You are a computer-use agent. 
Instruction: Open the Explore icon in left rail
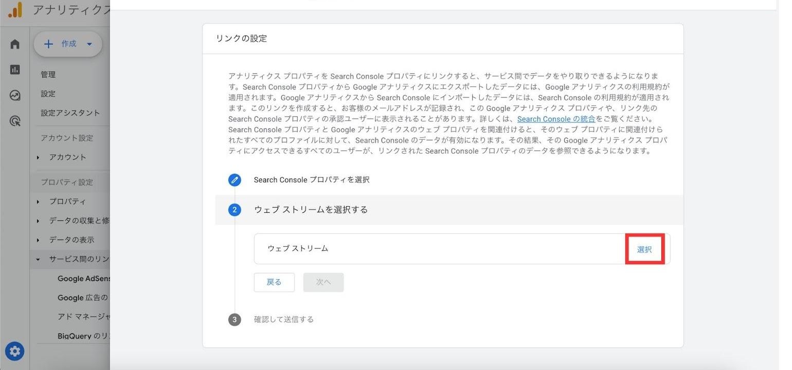[x=15, y=95]
